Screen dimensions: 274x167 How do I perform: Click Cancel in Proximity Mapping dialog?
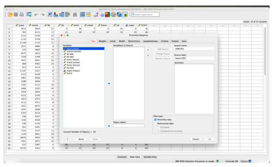pyautogui.click(x=196, y=139)
